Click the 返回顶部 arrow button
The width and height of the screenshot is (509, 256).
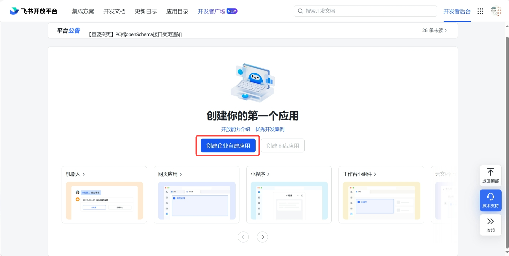coord(491,176)
